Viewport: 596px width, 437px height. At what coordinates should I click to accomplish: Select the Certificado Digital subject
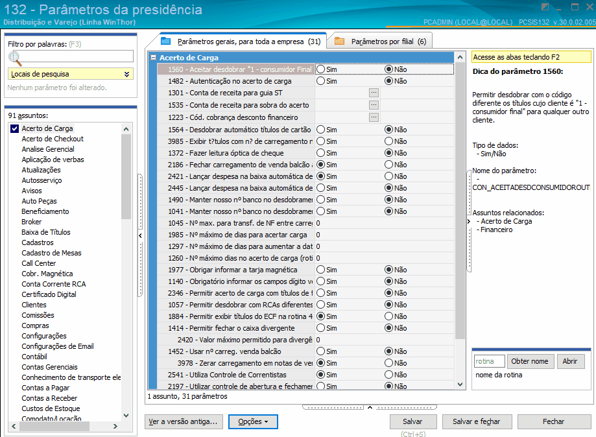[x=49, y=294]
